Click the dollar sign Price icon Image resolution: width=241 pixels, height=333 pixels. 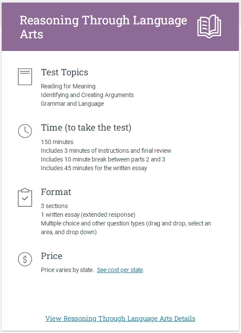[x=25, y=259]
